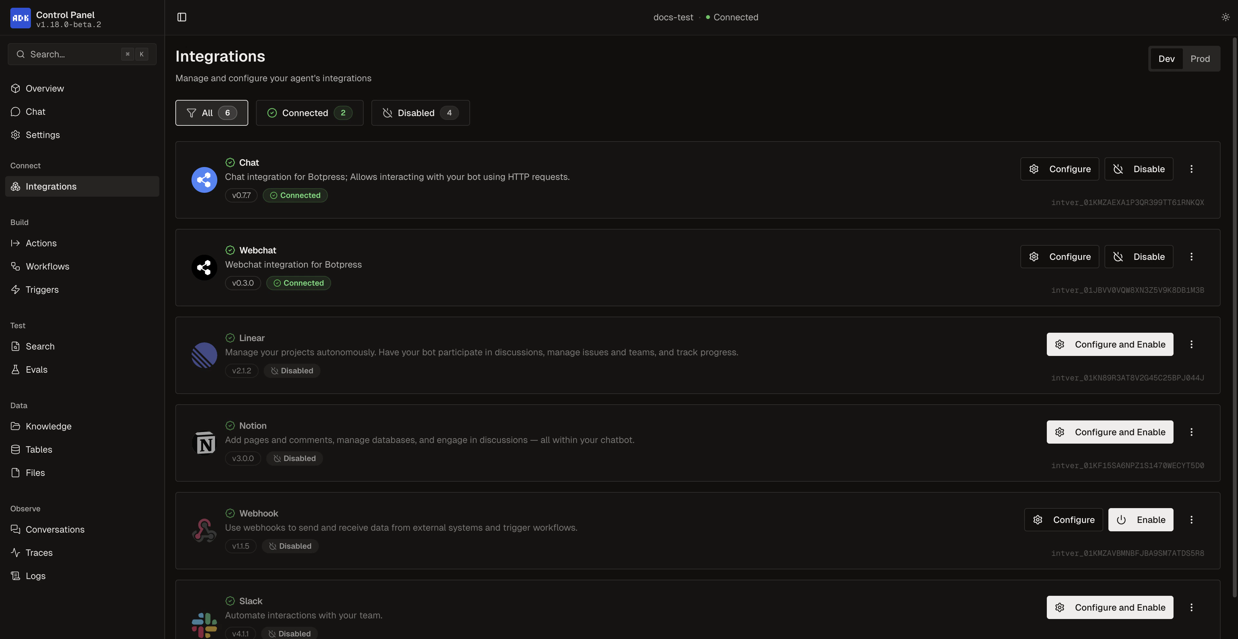Open the Triggers section from sidebar
Screen dimensions: 1238x639
(x=41, y=289)
